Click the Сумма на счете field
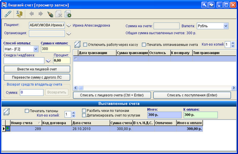Image resolution: width=238 pixels, height=154 pixels. coord(167,26)
